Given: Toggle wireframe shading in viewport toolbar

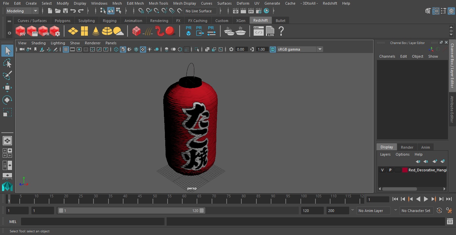Looking at the screenshot, I should 116,49.
